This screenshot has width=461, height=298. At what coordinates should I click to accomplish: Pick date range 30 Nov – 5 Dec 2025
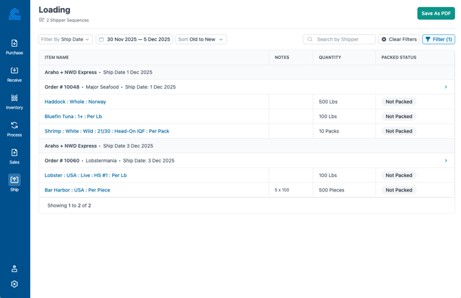(134, 39)
